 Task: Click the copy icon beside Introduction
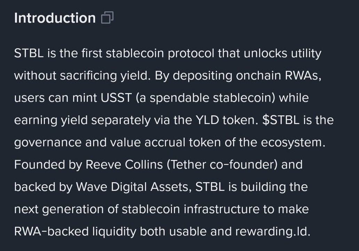point(107,18)
